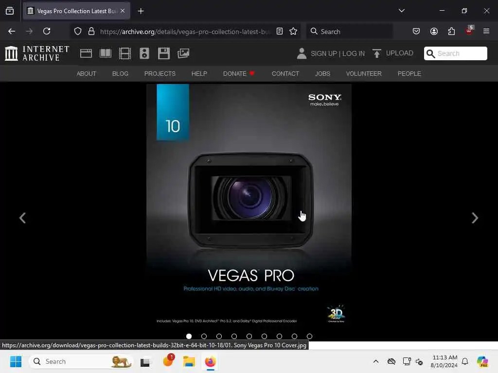Click the Vegas Pro Collection tab
Screen dimensions: 498x373
76,11
